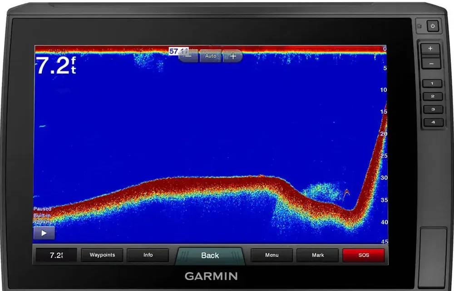Resume sonar with the play button
This screenshot has height=291, width=454.
[44, 233]
